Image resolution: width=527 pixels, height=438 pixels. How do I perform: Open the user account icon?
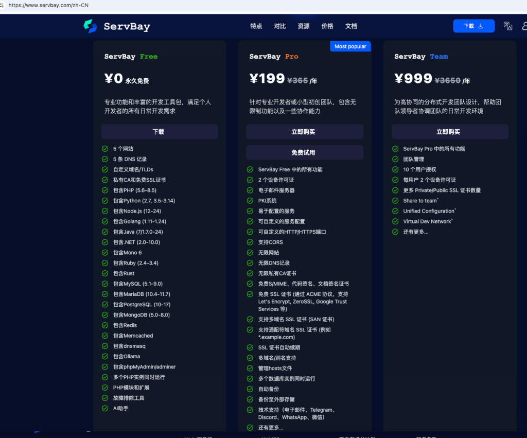[524, 26]
